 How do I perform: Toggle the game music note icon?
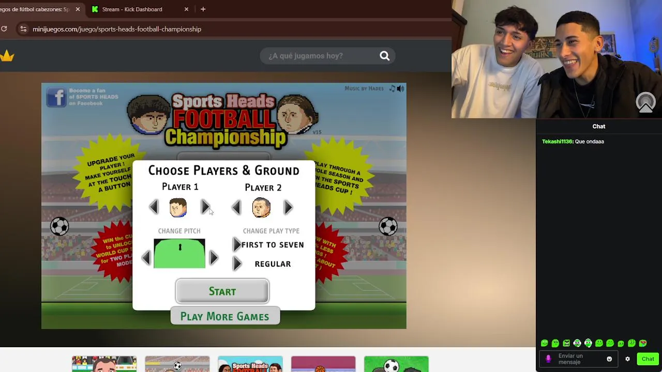(392, 89)
